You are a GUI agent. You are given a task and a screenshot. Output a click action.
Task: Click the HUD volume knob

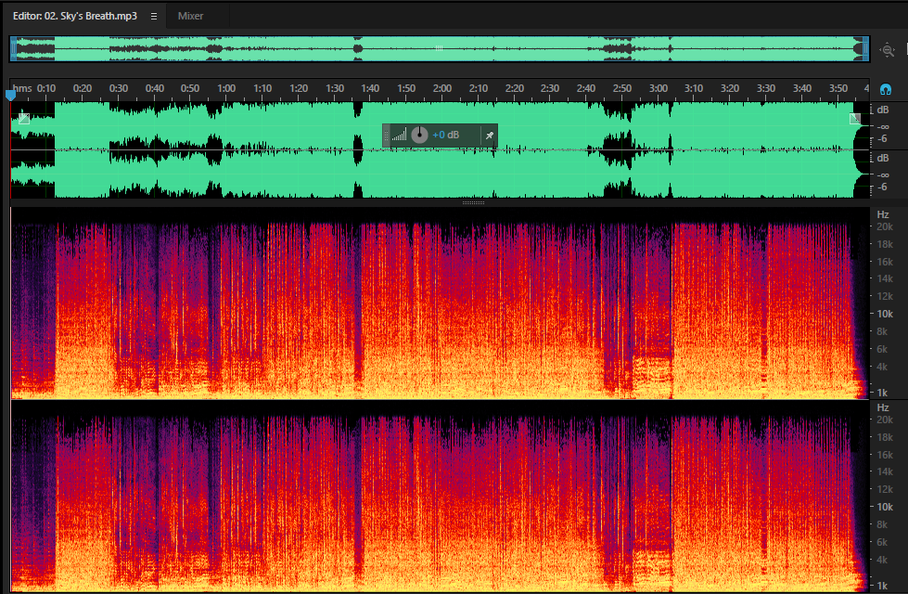[x=419, y=135]
